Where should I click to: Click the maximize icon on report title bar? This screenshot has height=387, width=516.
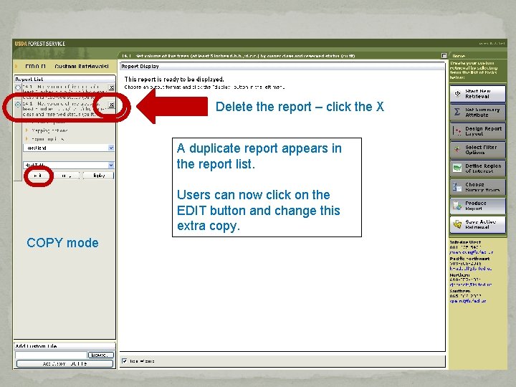click(x=444, y=56)
